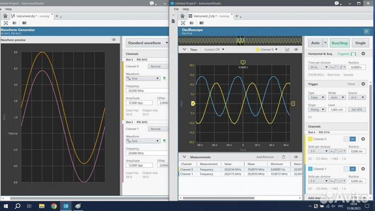Open the Standard waveform dropdown
This screenshot has height=211, width=375.
point(146,43)
